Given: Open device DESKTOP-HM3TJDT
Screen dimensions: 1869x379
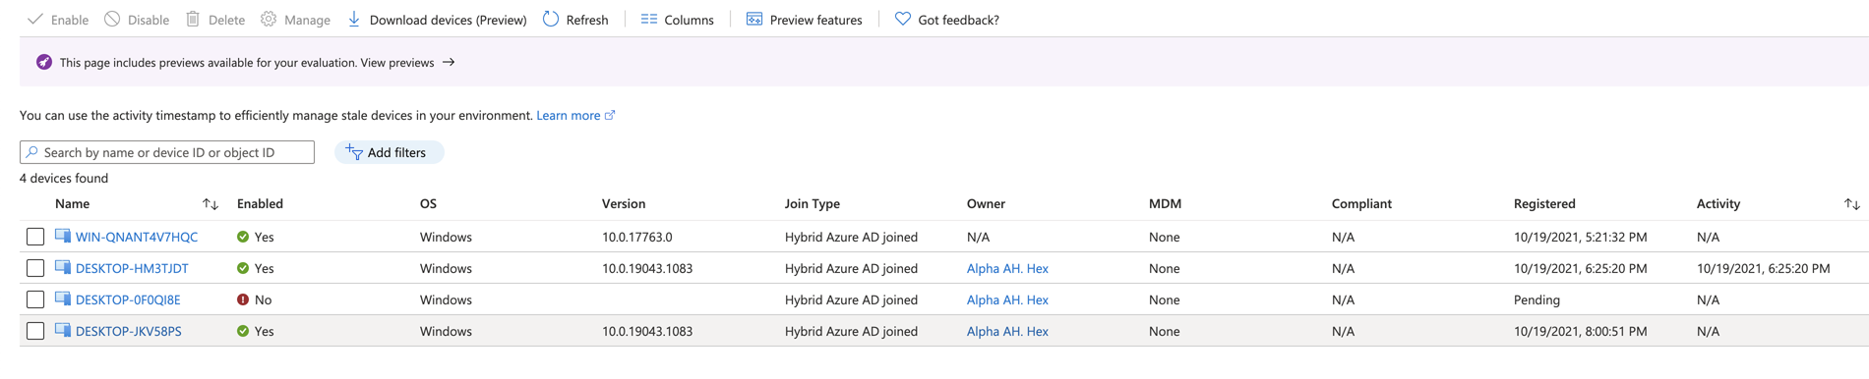Looking at the screenshot, I should tap(132, 268).
